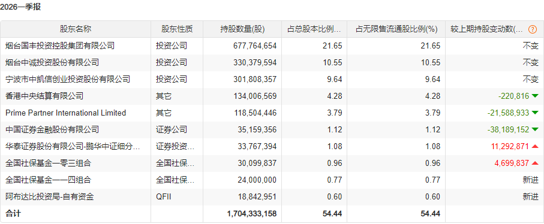This screenshot has width=544, height=224.
Task: Click 9.64 total share ratio for 宁波市中凯信
Action: coord(335,79)
